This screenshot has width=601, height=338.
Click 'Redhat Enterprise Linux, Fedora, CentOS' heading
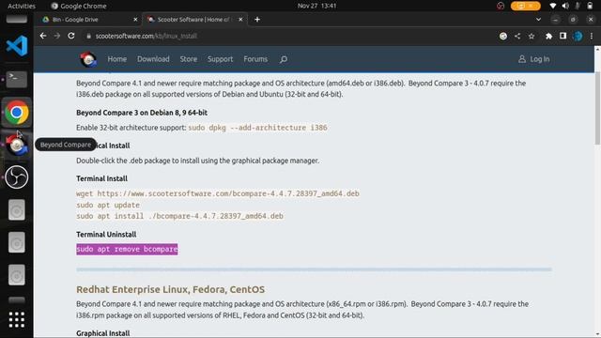[x=171, y=289]
